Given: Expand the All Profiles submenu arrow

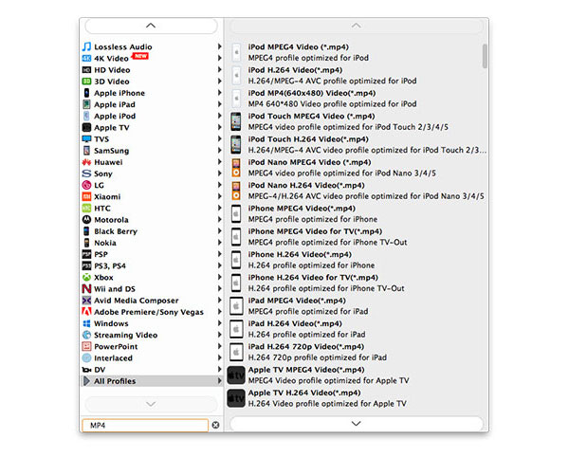Looking at the screenshot, I should [220, 381].
